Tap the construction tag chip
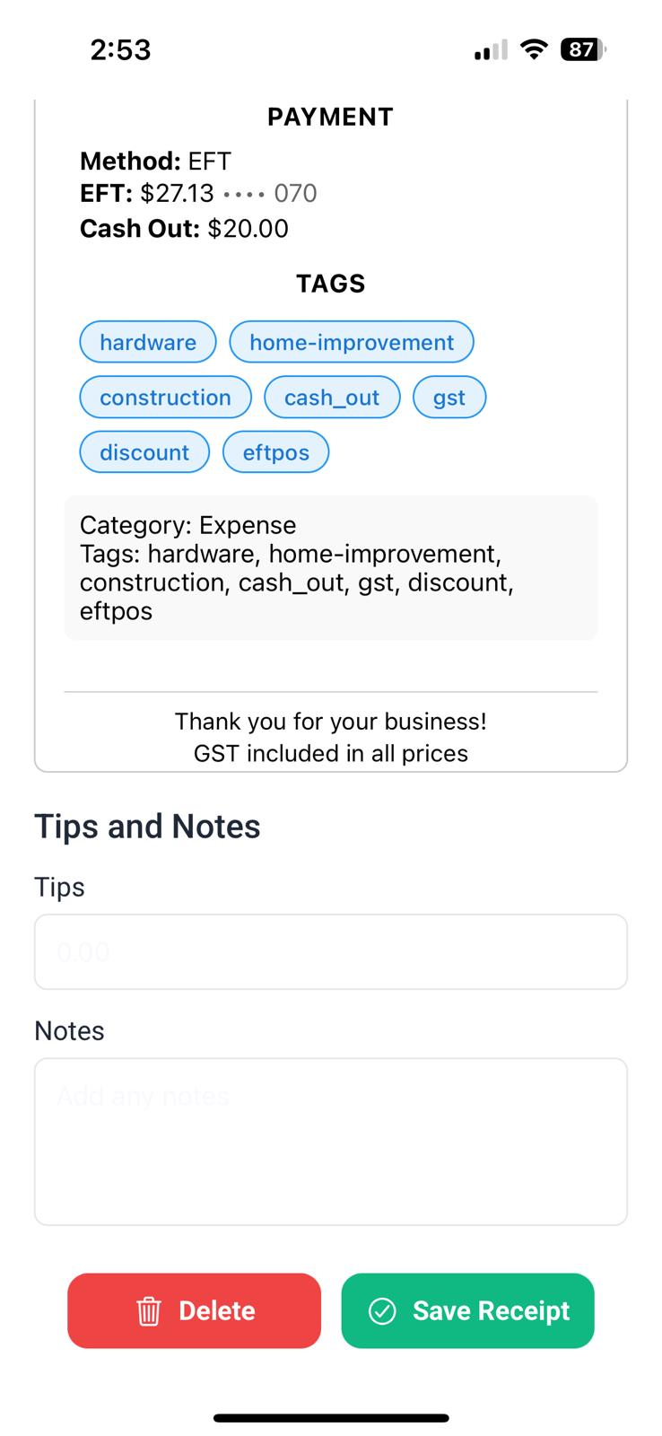Viewport: 662px width, 1436px height. click(165, 398)
